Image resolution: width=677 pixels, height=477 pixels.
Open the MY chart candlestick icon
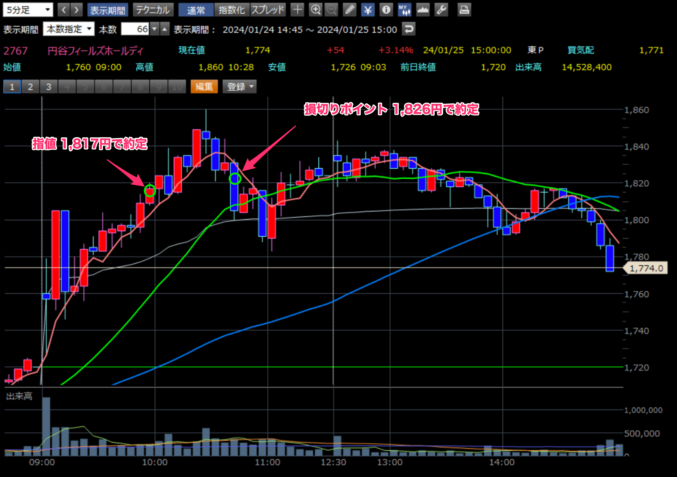pos(404,10)
